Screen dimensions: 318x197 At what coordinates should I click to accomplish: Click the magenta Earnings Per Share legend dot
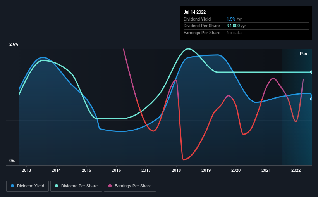(110, 186)
